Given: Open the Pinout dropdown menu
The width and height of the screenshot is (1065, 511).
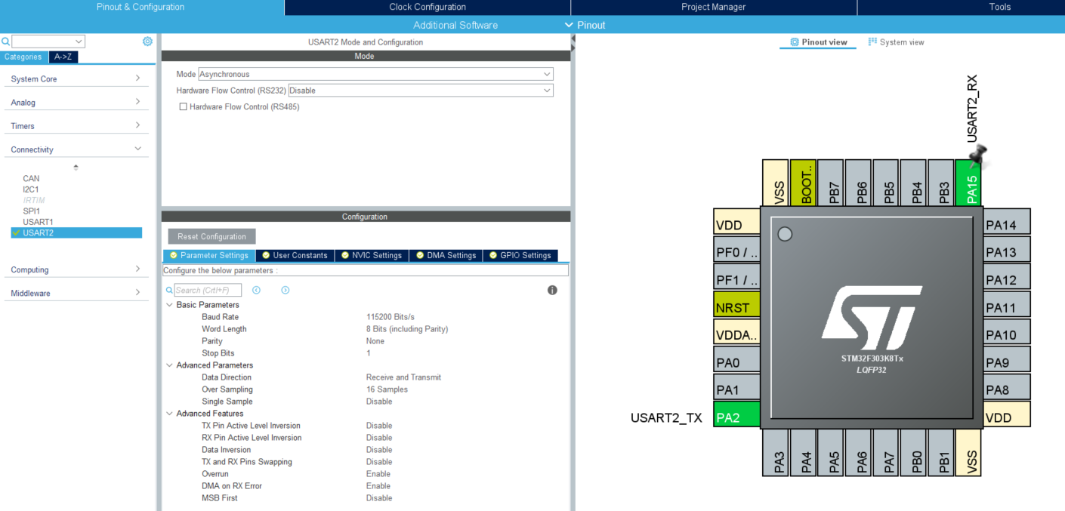Looking at the screenshot, I should click(x=585, y=25).
